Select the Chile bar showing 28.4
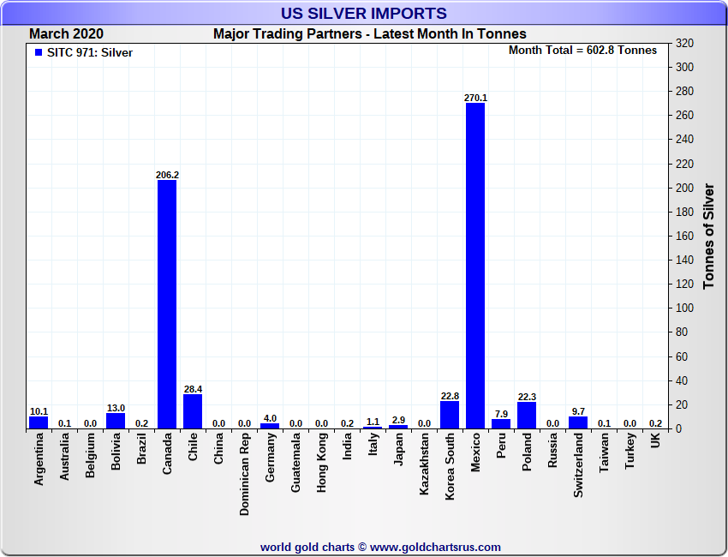The width and height of the screenshot is (728, 557). click(x=193, y=411)
